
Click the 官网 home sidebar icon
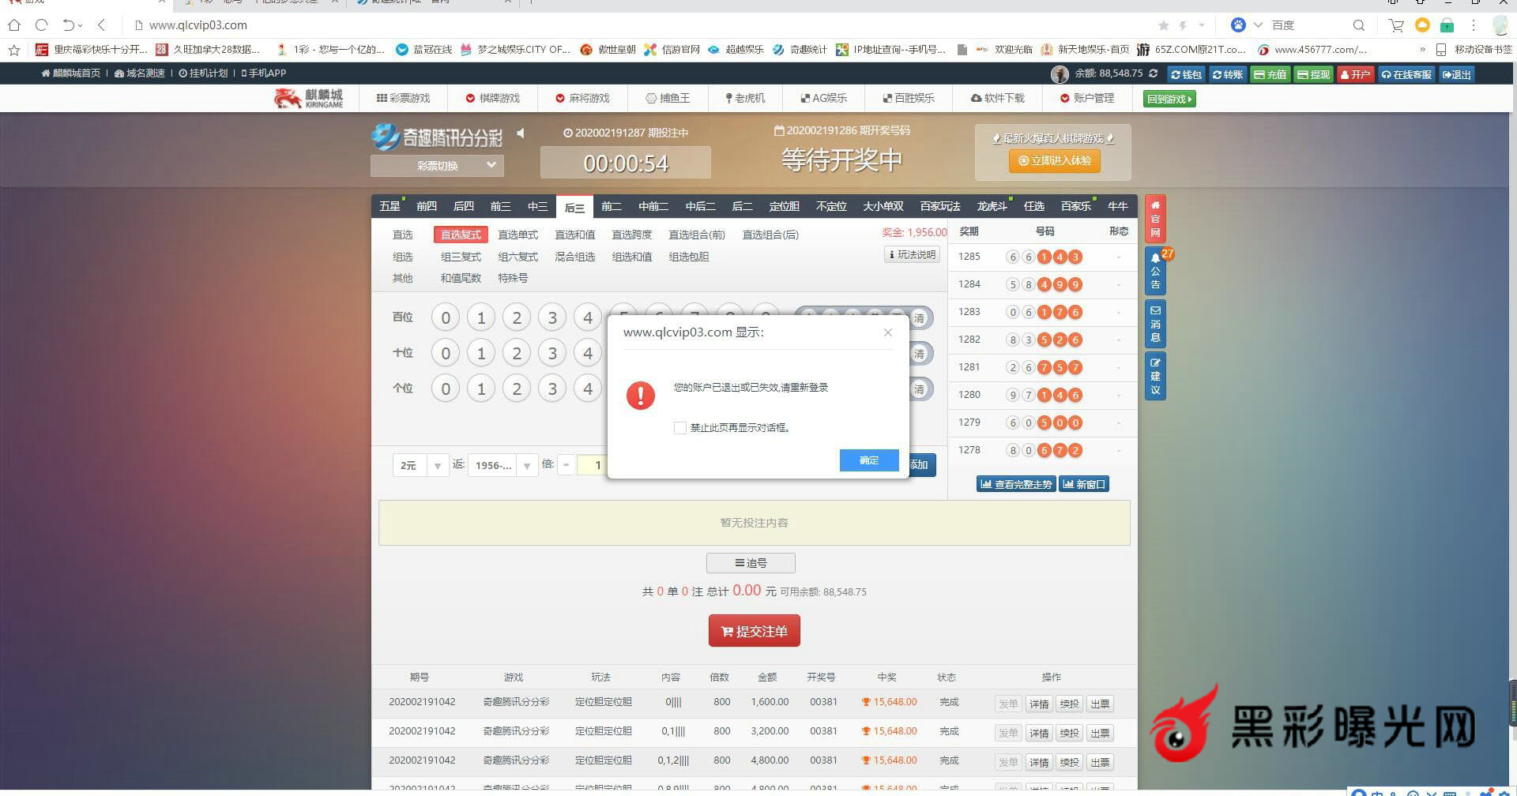point(1155,219)
